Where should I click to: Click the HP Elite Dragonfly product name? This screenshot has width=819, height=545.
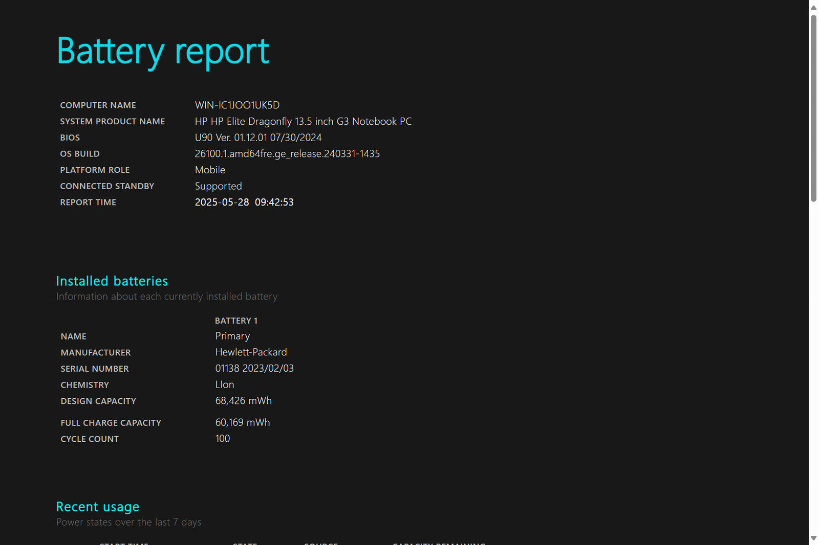(303, 122)
